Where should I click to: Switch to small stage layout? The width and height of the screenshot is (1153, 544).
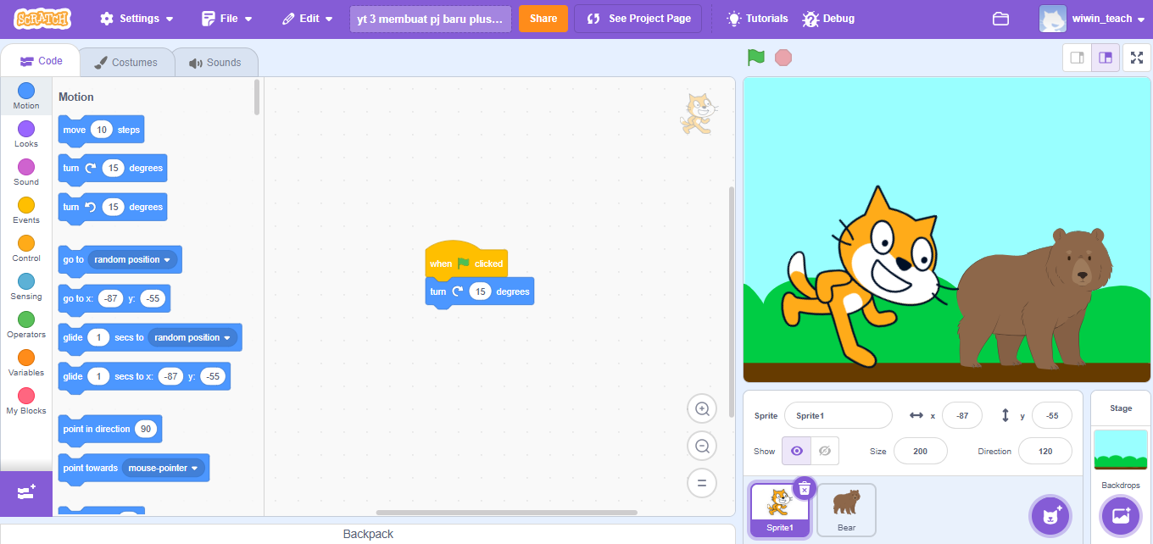click(1078, 58)
